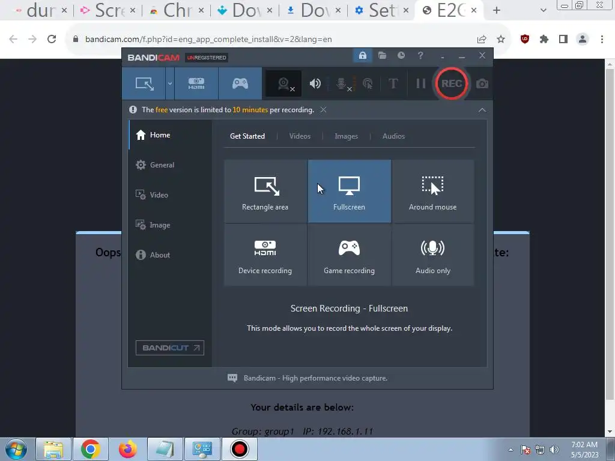This screenshot has height=461, width=615.
Task: Toggle speaker sound recording icon
Action: click(315, 83)
